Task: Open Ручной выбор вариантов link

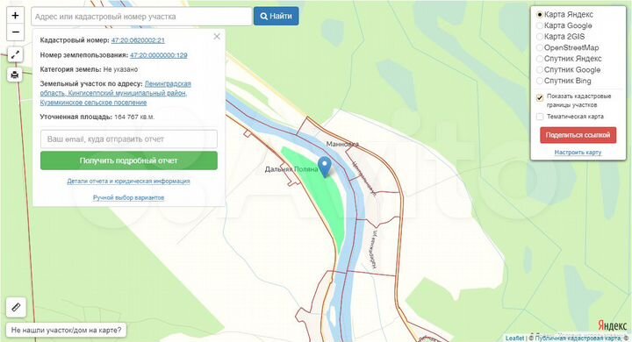Action: point(128,197)
